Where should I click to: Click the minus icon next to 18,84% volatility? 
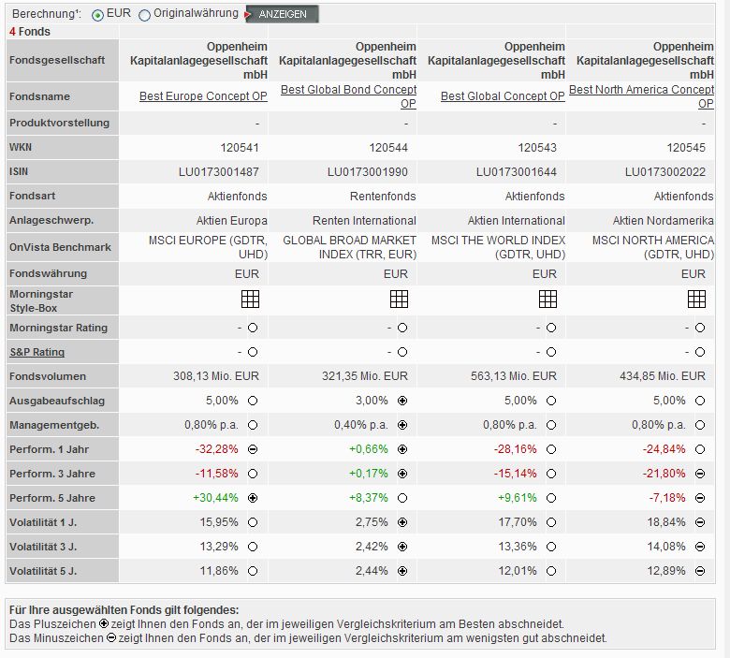pyautogui.click(x=700, y=522)
